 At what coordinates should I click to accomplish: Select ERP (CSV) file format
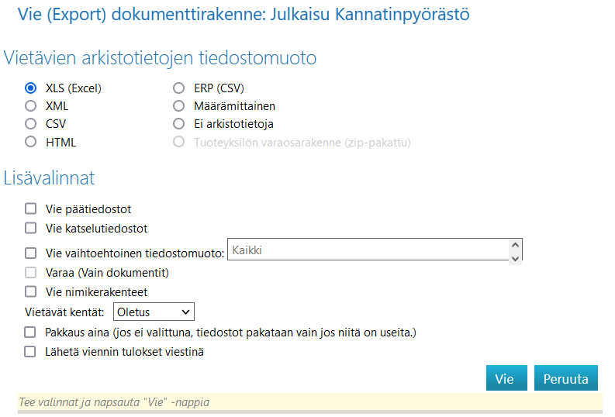[178, 88]
